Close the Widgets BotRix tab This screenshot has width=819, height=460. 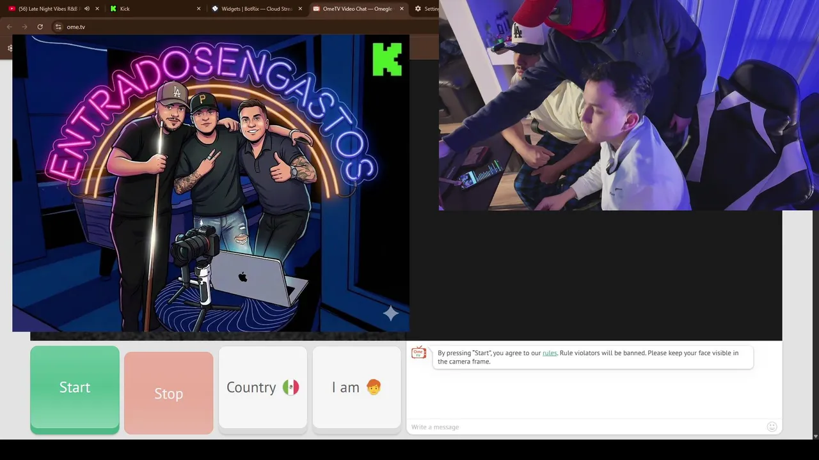tap(300, 9)
